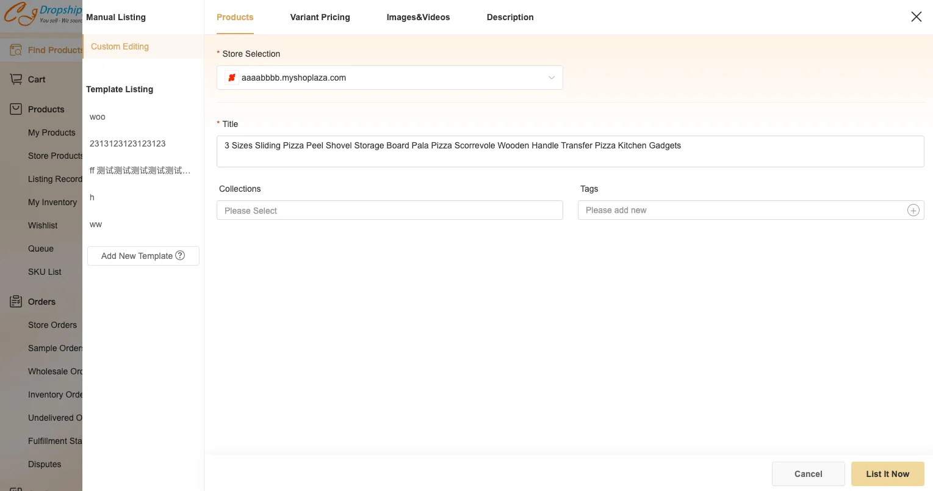
Task: Expand the Collections select box
Action: point(389,211)
